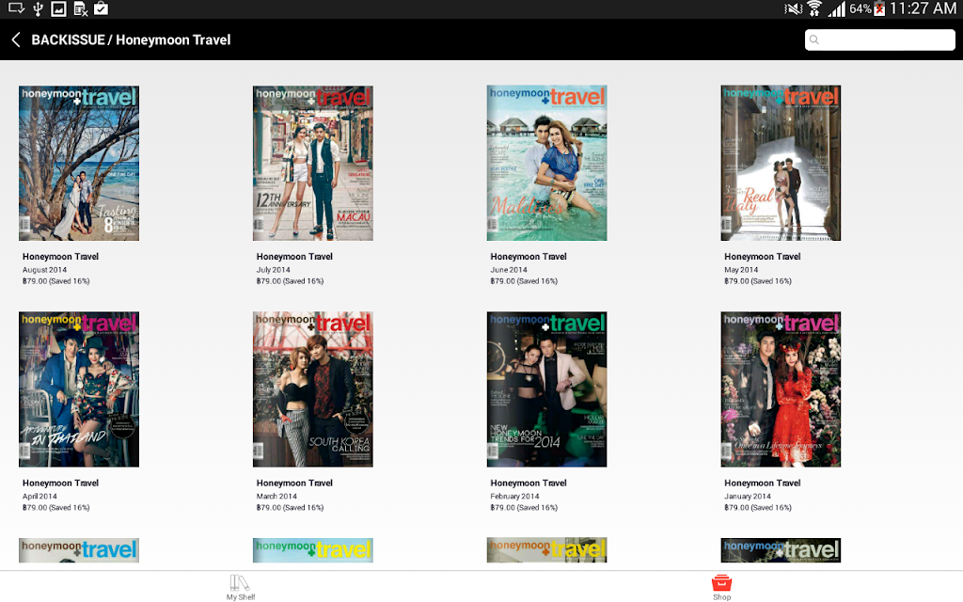The image size is (963, 602).
Task: Open the Shop tab
Action: point(721,587)
